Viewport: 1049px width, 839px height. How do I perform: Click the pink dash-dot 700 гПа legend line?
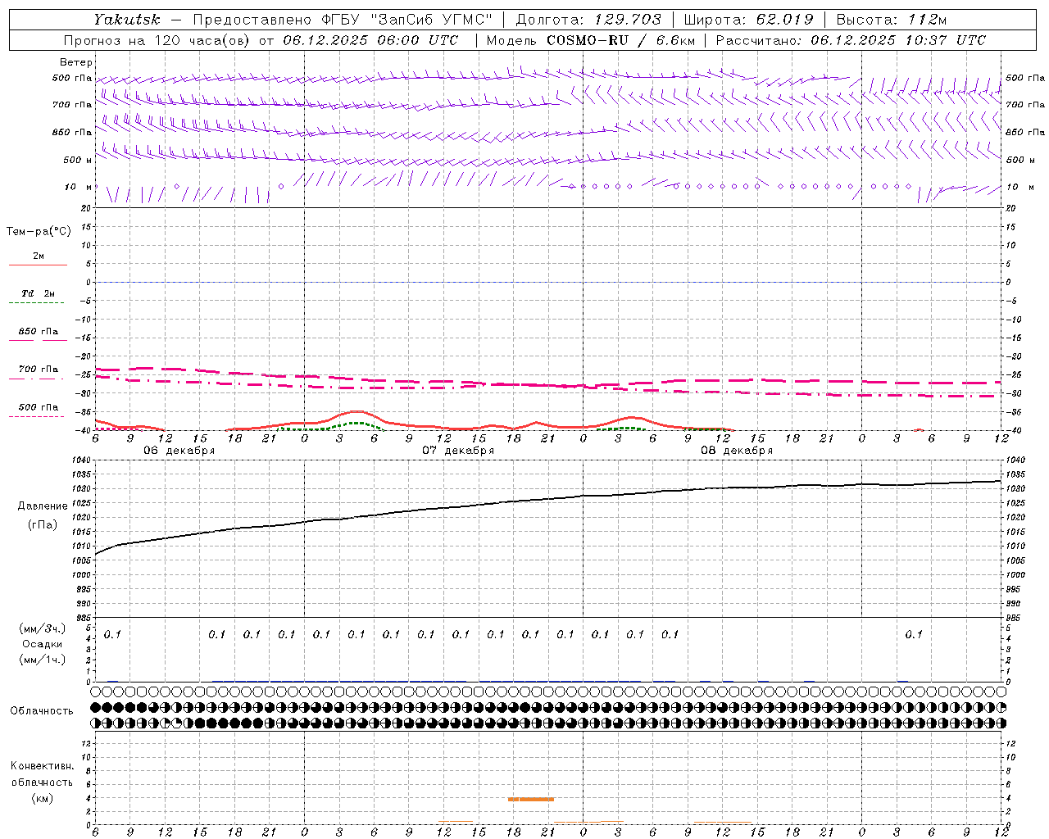pos(37,379)
